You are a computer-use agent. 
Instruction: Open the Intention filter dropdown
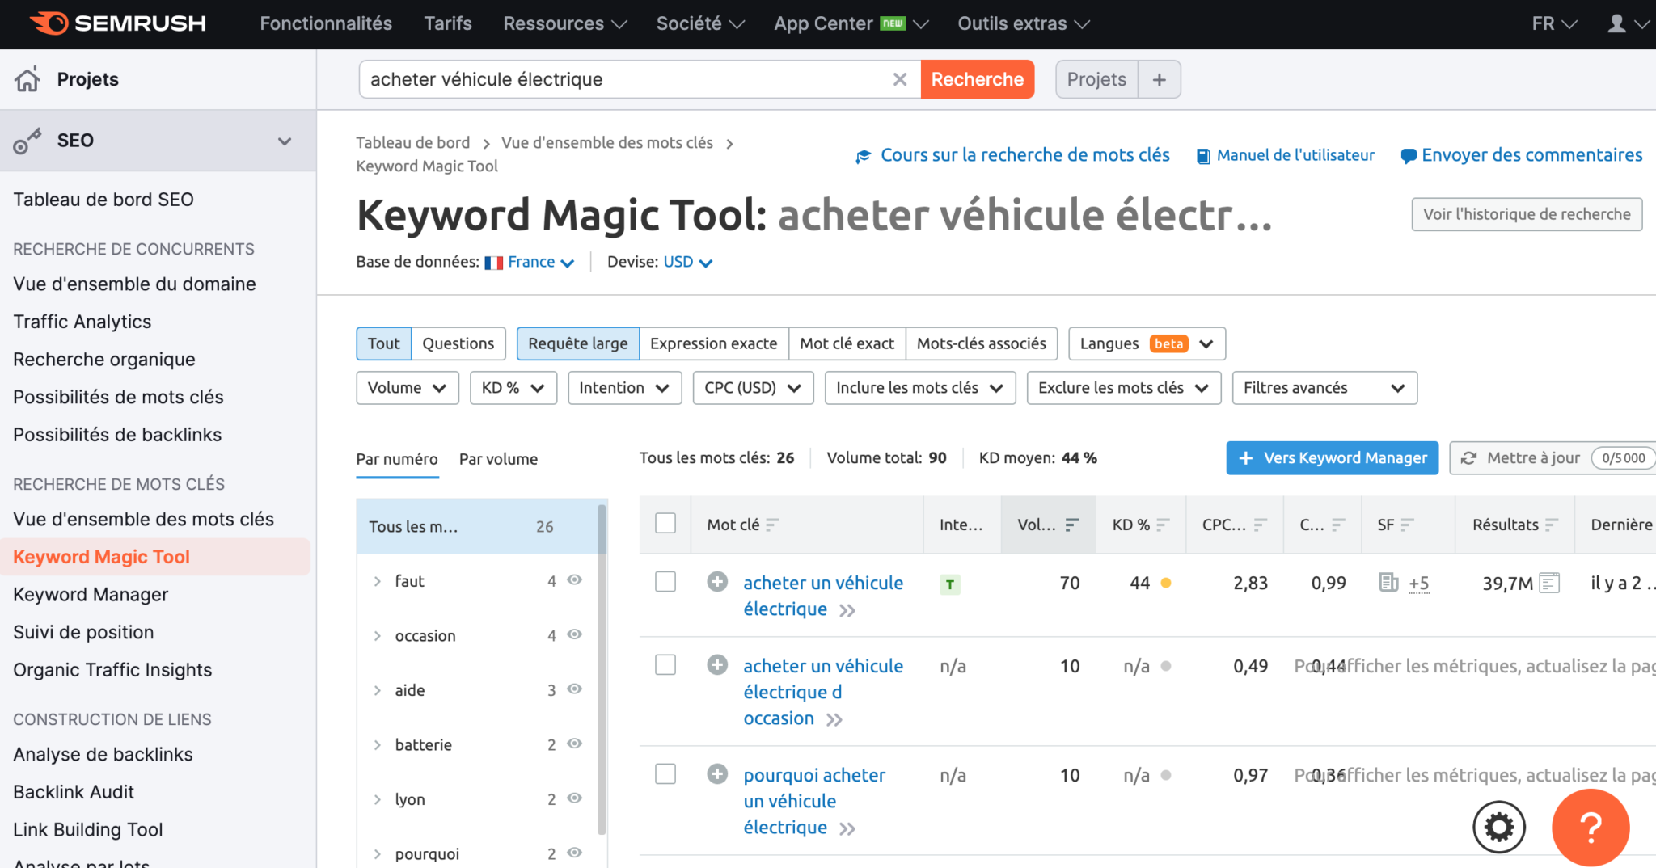(625, 388)
